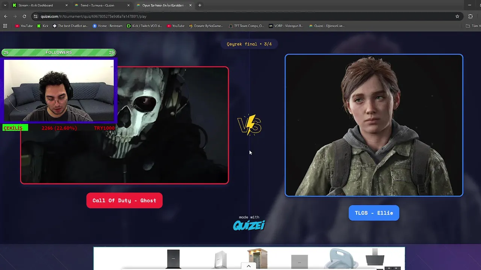Screen dimensions: 481x270
Task: Open the browser extensions menu
Action: [470, 16]
